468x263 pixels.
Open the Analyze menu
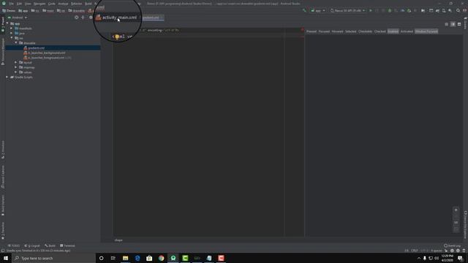(x=63, y=4)
